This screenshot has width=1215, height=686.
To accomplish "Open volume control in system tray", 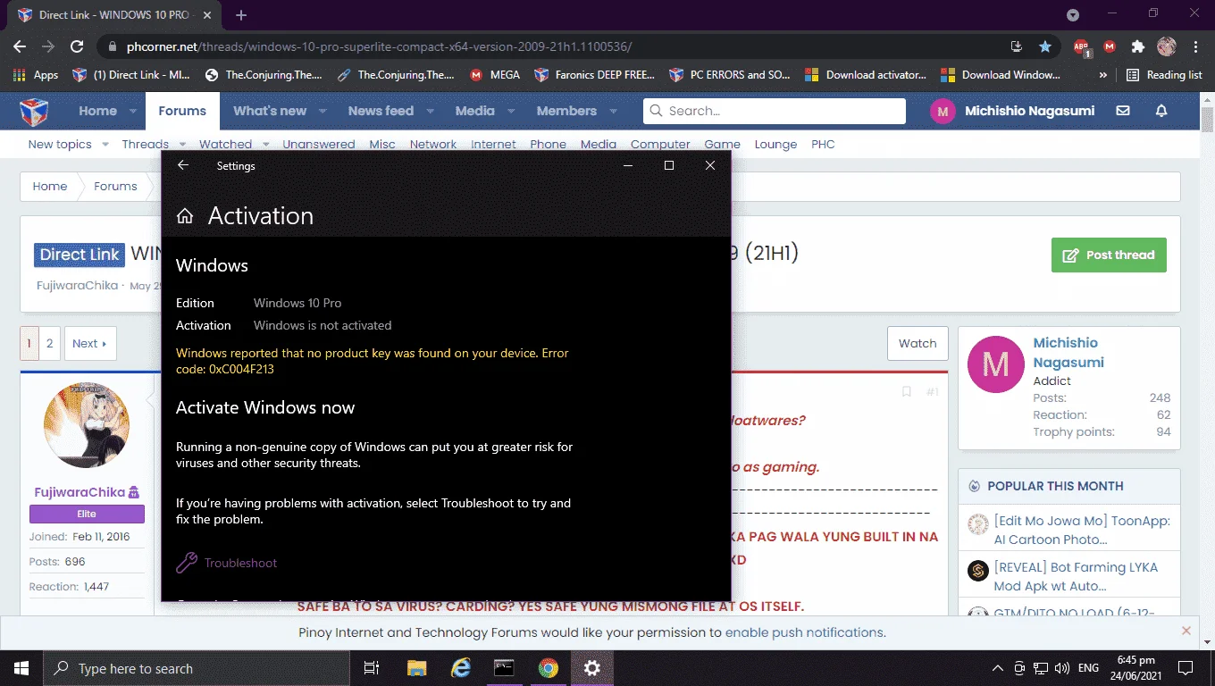I will point(1061,668).
